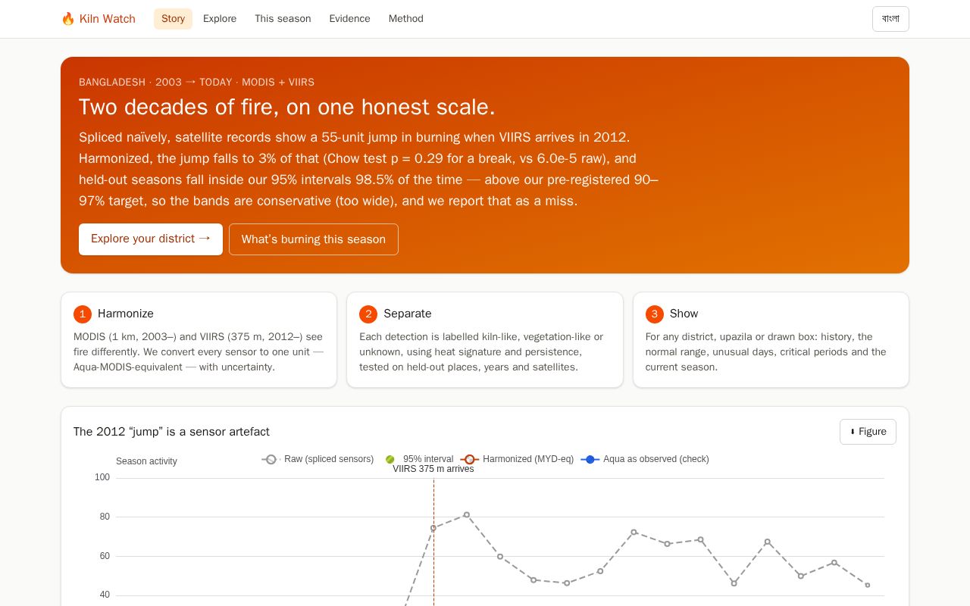This screenshot has height=606, width=970.
Task: Click the Harmonize card title
Action: pos(126,314)
